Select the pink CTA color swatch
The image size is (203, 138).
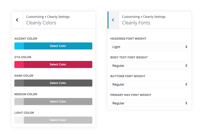tap(19, 65)
